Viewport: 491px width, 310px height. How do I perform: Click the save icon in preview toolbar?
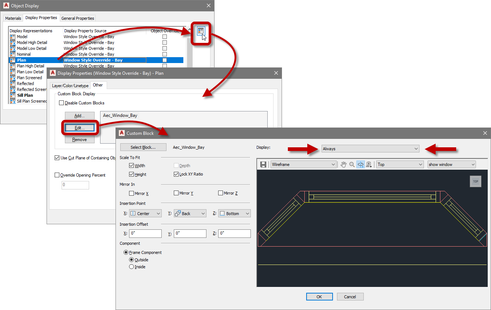pyautogui.click(x=263, y=165)
